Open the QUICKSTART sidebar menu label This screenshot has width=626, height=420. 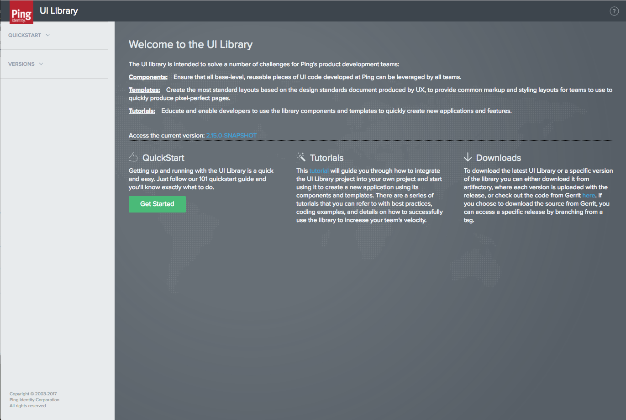[25, 35]
